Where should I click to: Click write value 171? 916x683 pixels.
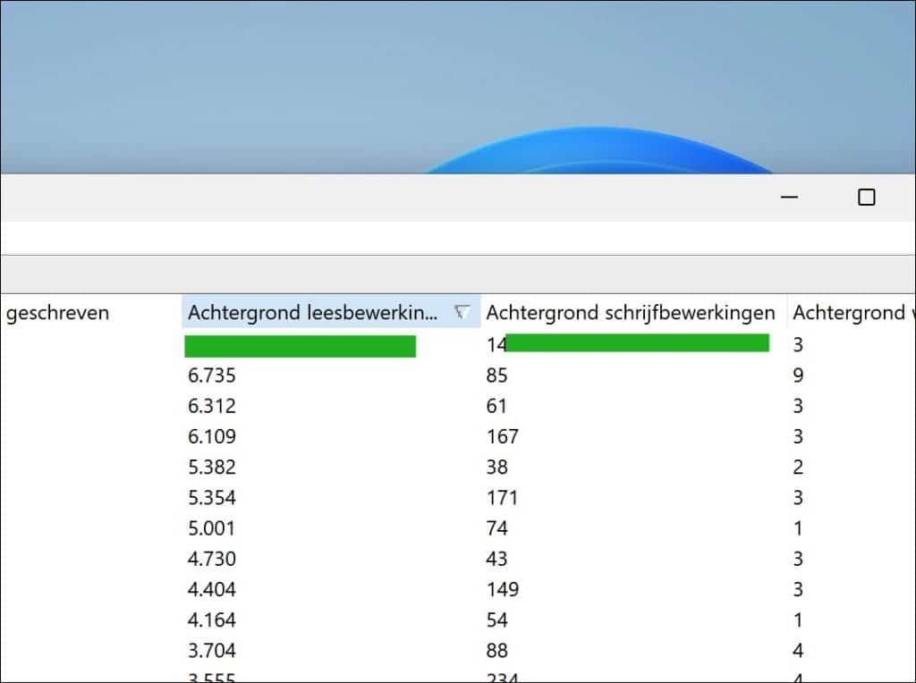(x=503, y=497)
